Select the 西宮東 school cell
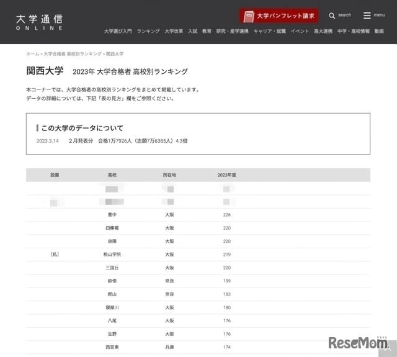This screenshot has height=357, width=397. 112,347
